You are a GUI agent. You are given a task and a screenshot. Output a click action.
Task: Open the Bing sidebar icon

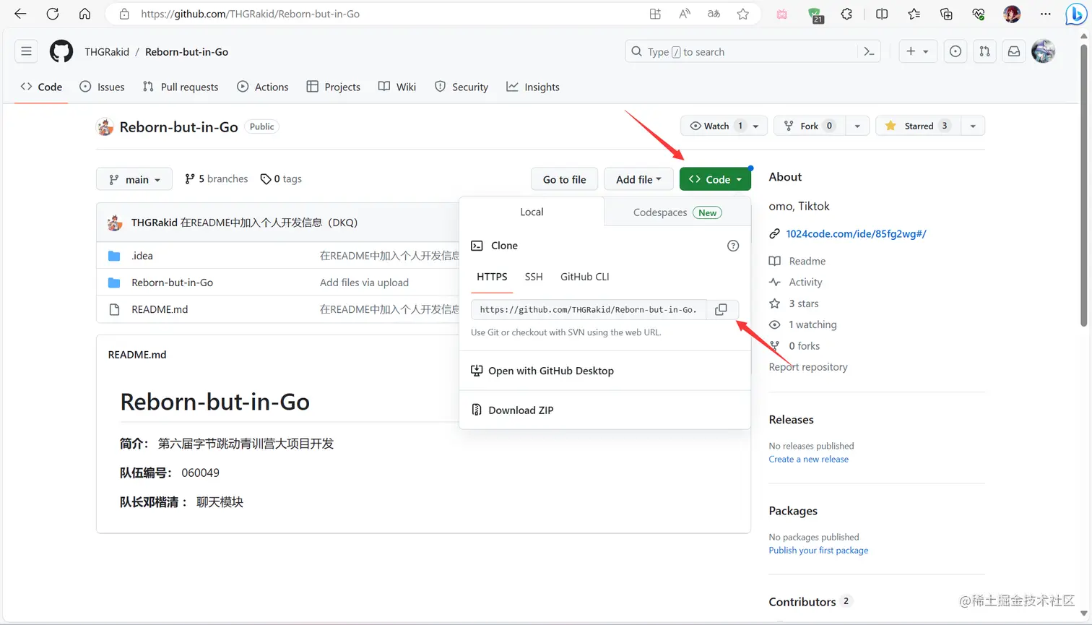[1076, 14]
